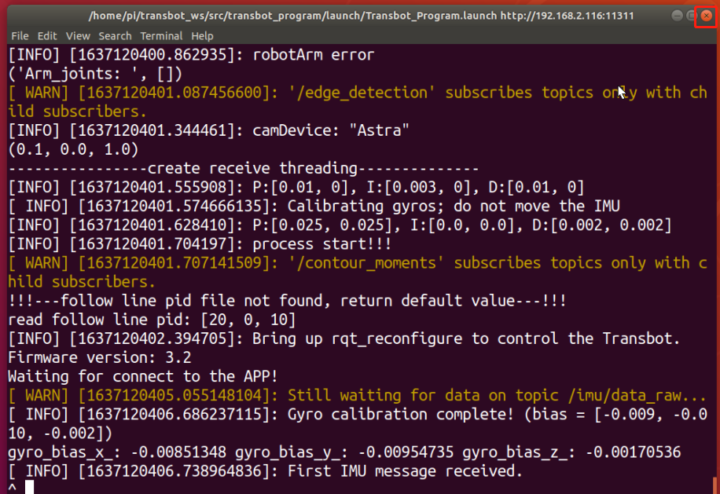This screenshot has width=720, height=494.
Task: Open the Terminal menu
Action: pos(161,36)
